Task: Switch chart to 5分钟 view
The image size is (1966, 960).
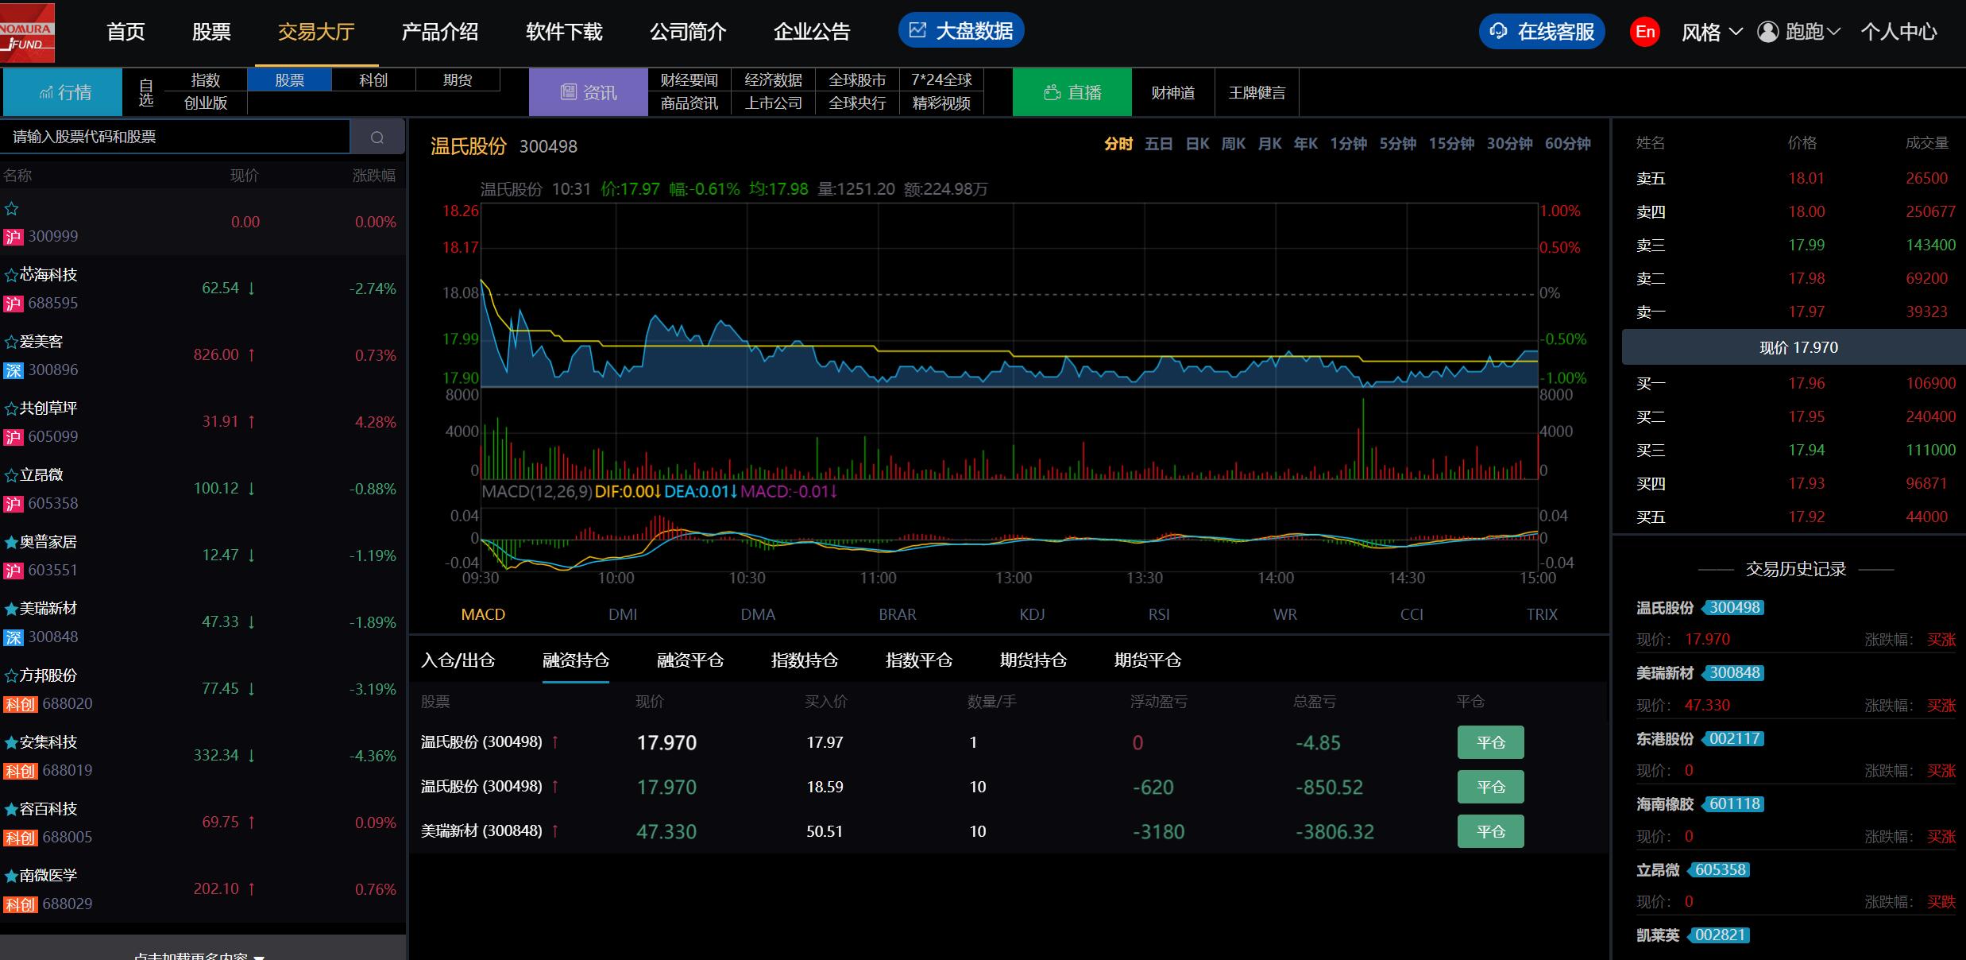Action: (1398, 144)
